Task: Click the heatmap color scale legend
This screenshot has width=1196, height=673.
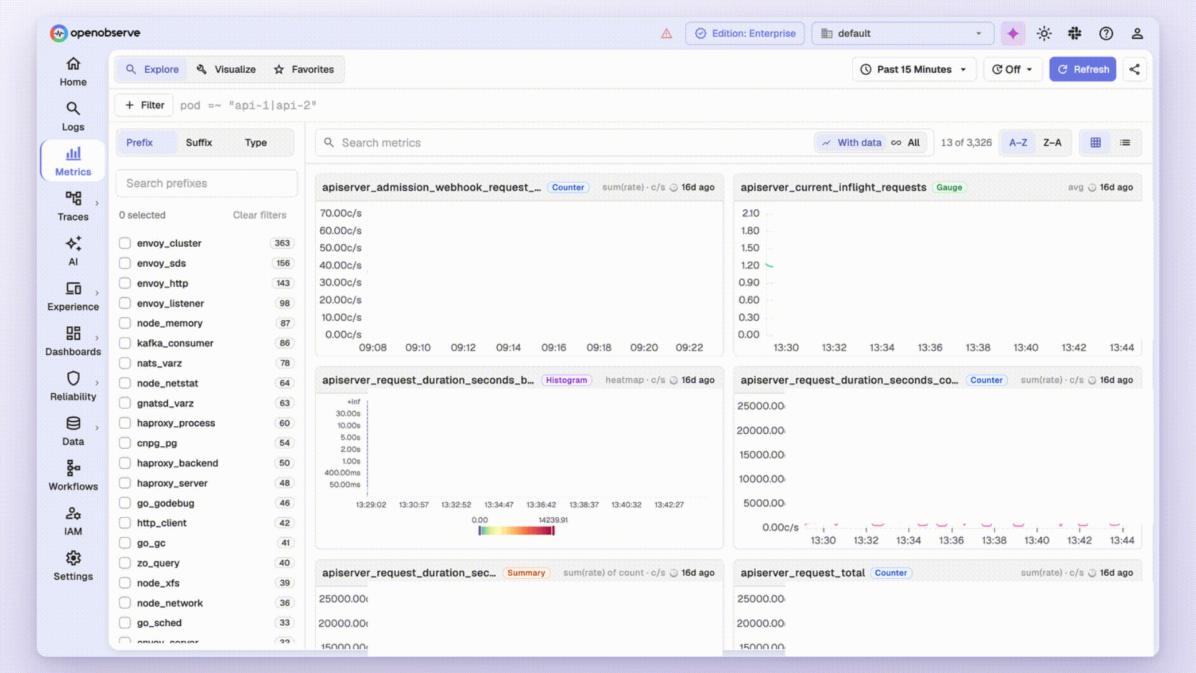Action: point(516,530)
